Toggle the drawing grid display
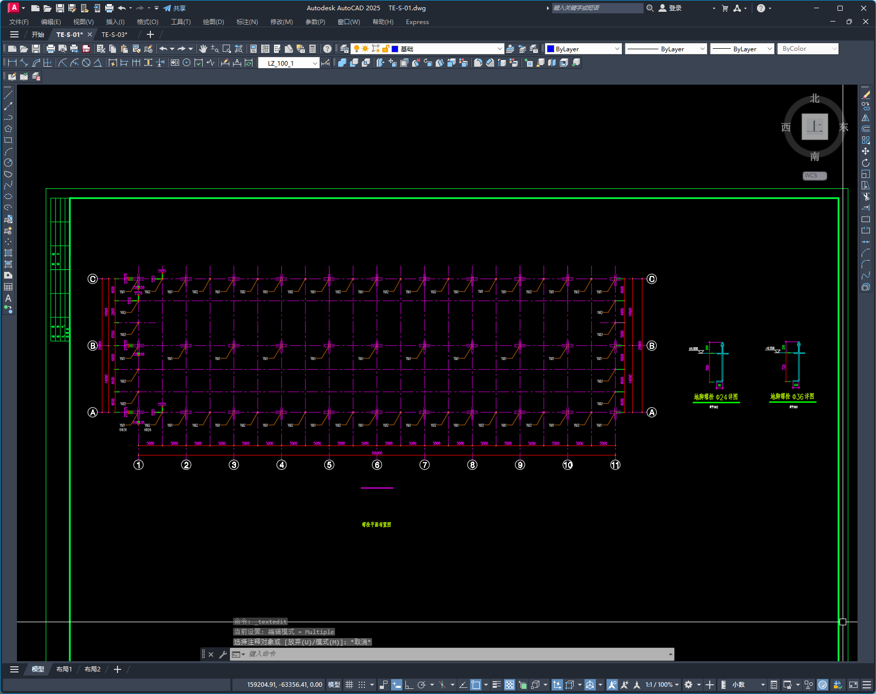Viewport: 876px width, 694px height. point(349,684)
